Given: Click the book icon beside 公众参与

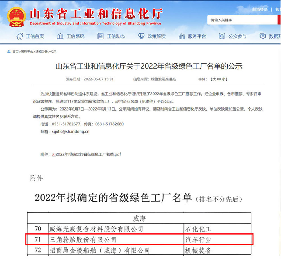Looking at the screenshot, I should [222, 36].
